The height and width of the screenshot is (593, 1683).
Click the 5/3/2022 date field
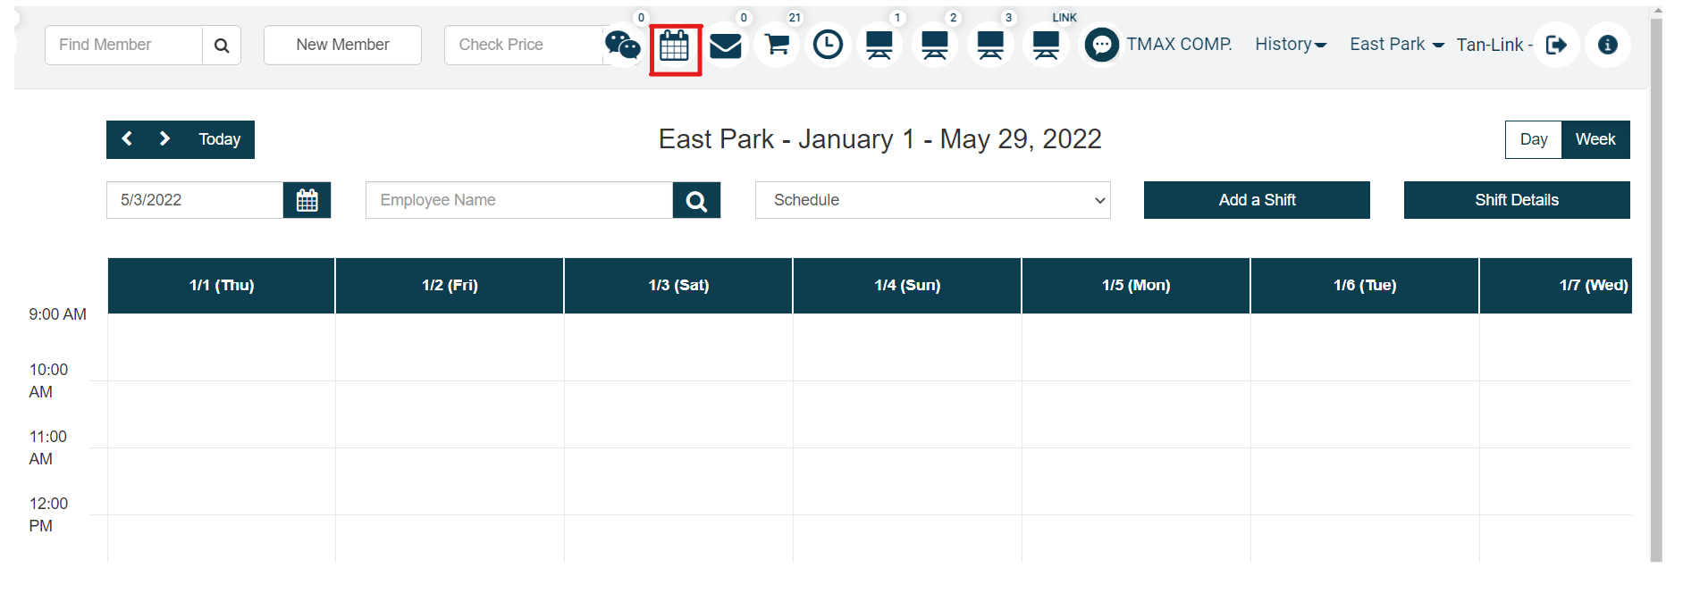(195, 200)
